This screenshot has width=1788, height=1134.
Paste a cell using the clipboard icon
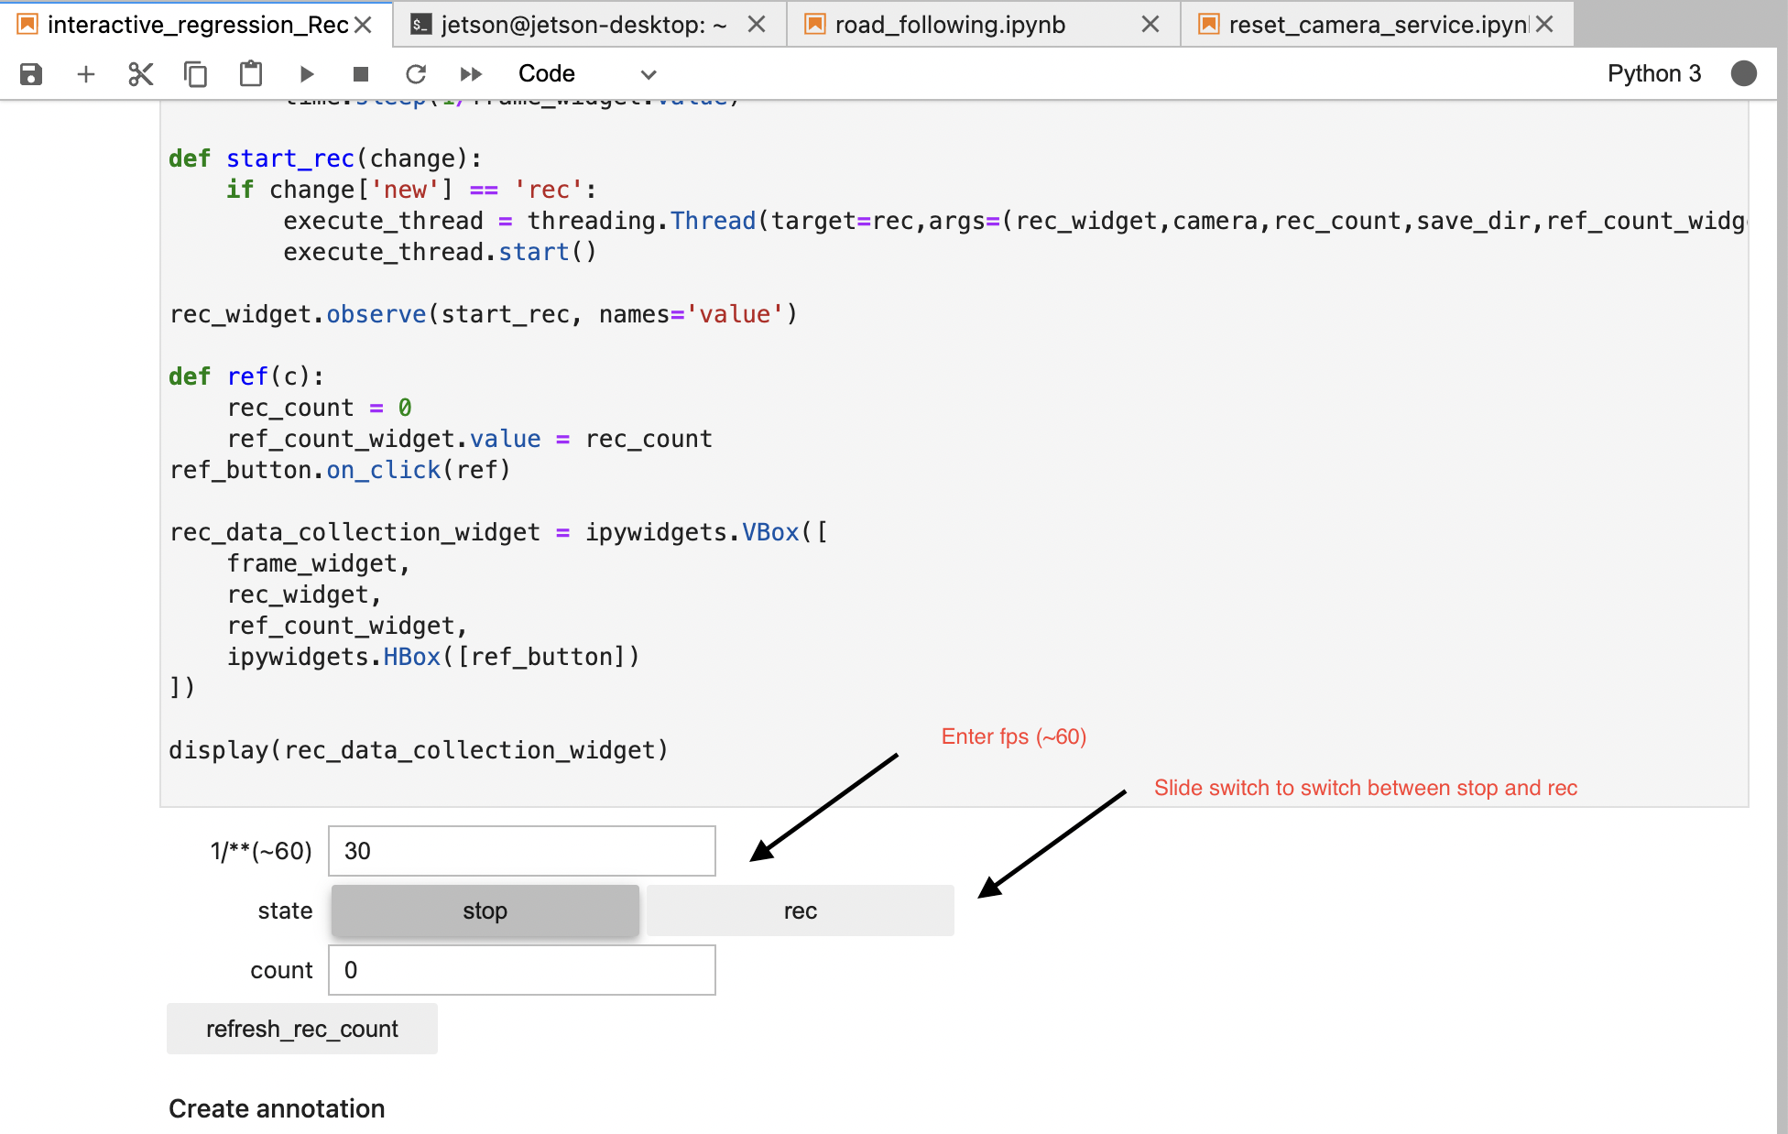click(250, 73)
